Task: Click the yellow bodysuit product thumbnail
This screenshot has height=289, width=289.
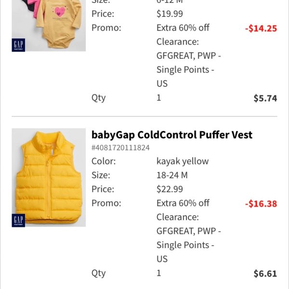Action: (49, 26)
